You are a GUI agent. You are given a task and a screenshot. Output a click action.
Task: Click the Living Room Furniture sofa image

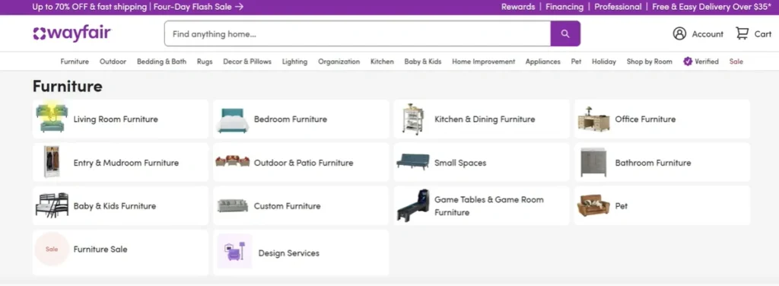click(52, 119)
